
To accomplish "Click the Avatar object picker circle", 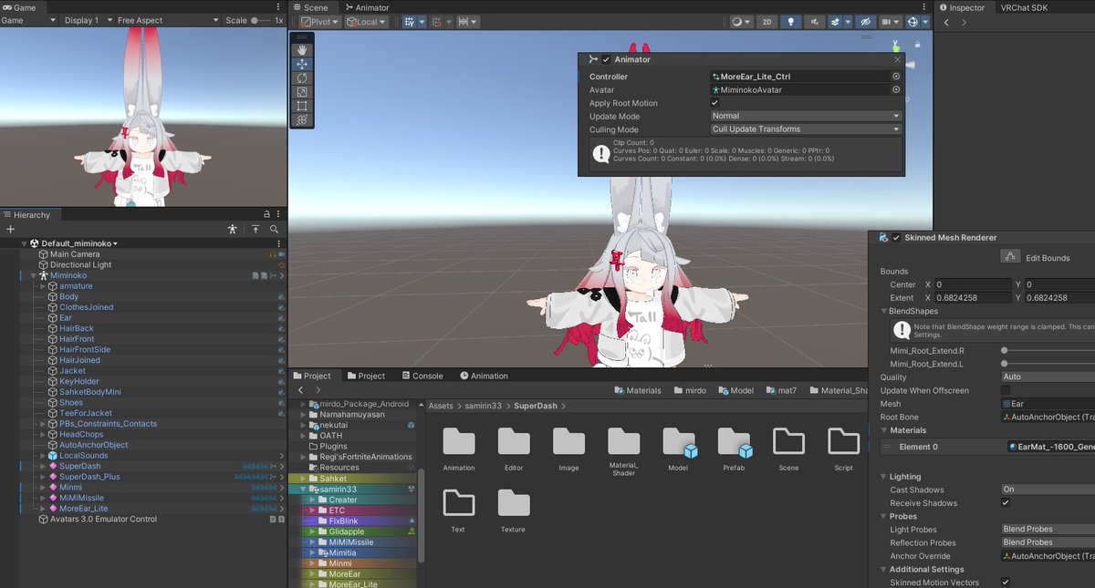I will click(x=896, y=89).
